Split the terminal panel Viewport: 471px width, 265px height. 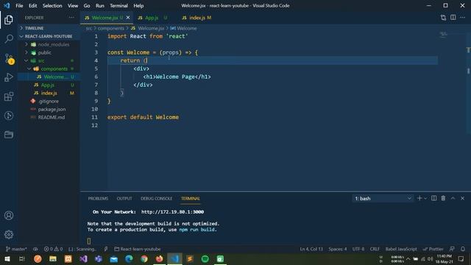(433, 198)
